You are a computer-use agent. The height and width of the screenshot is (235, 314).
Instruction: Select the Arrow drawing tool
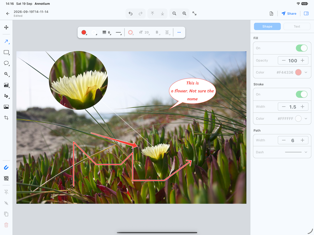point(6,41)
